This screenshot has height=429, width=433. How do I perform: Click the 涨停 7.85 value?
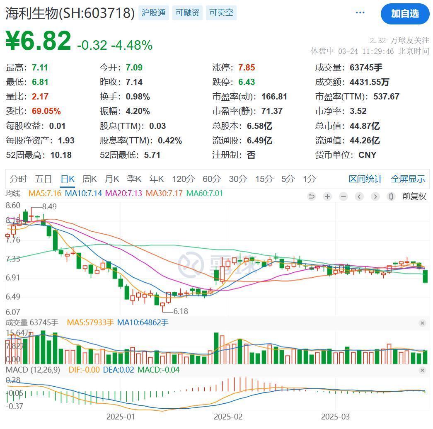[x=247, y=68]
